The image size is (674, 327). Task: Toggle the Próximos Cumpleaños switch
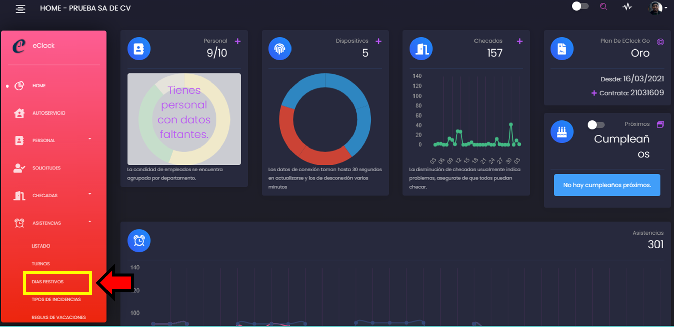(595, 125)
